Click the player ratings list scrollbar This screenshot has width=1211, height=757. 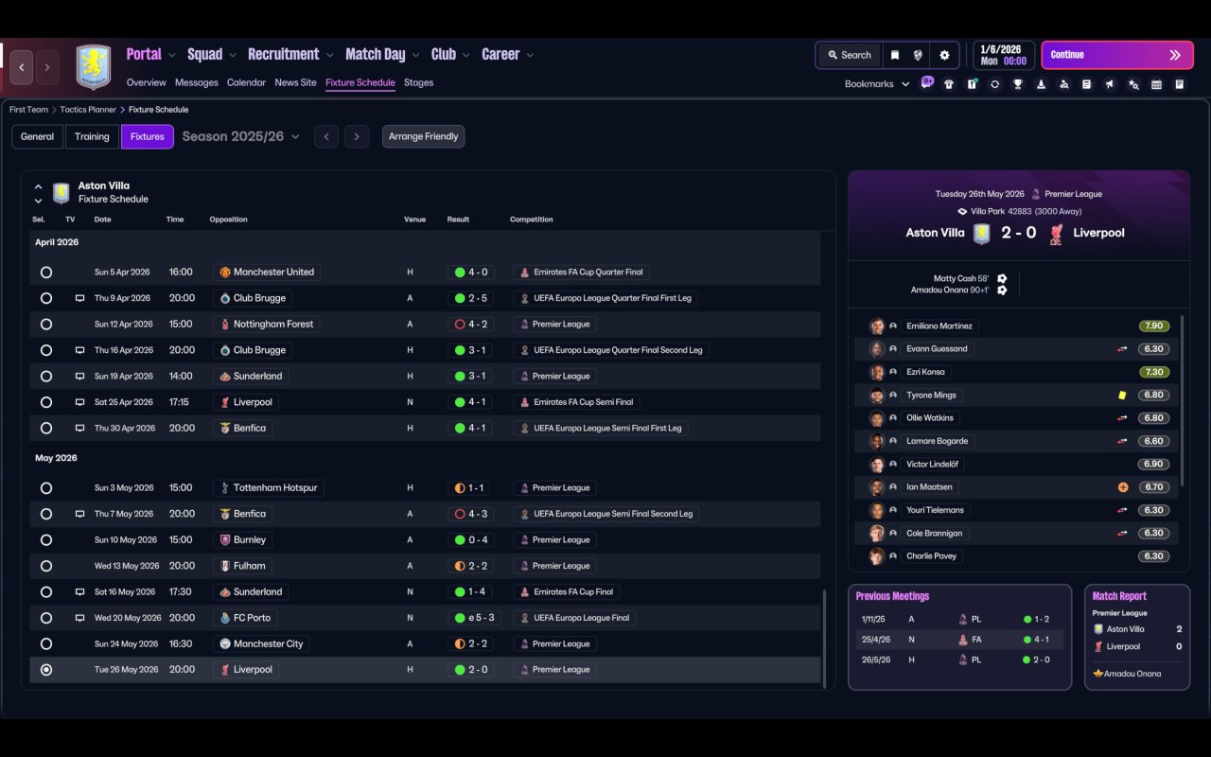(1183, 399)
